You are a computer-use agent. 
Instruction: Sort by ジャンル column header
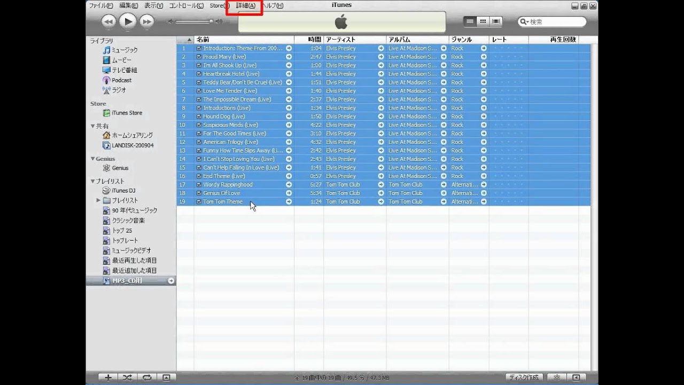pyautogui.click(x=469, y=40)
